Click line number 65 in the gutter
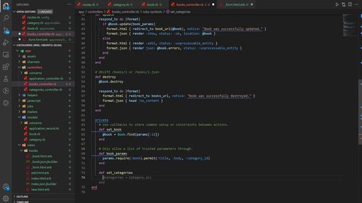This screenshot has height=203, width=362. pos(83,134)
